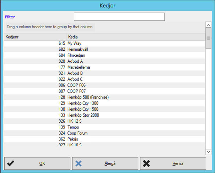The image size is (215, 173).
Task: Click chain number 615 cell
Action: [35, 43]
